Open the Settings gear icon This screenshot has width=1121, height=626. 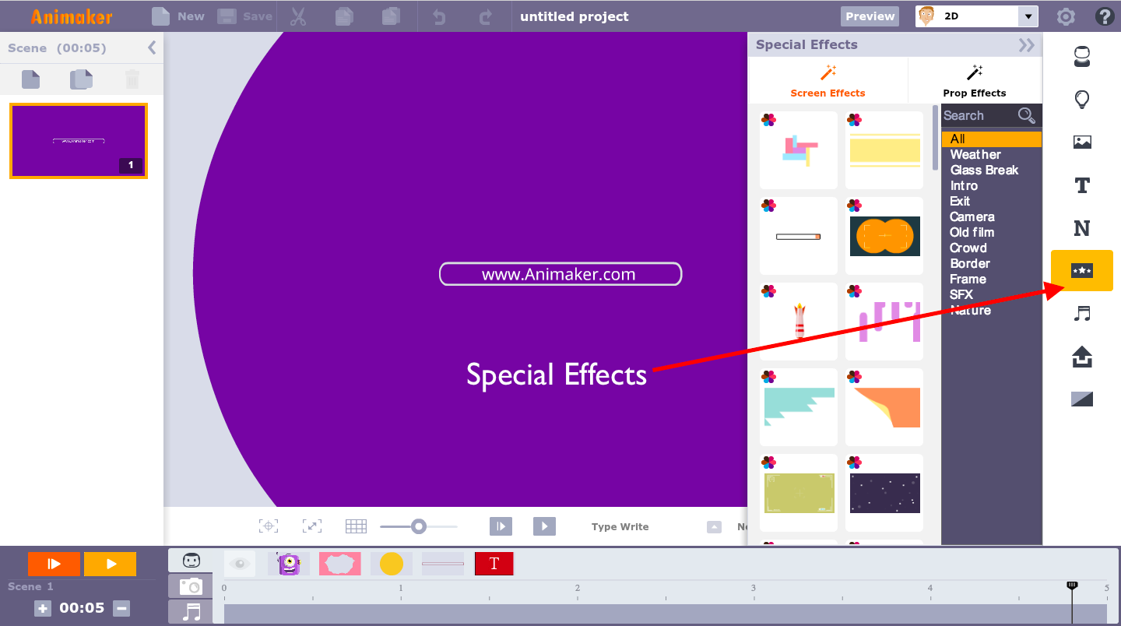click(x=1066, y=16)
